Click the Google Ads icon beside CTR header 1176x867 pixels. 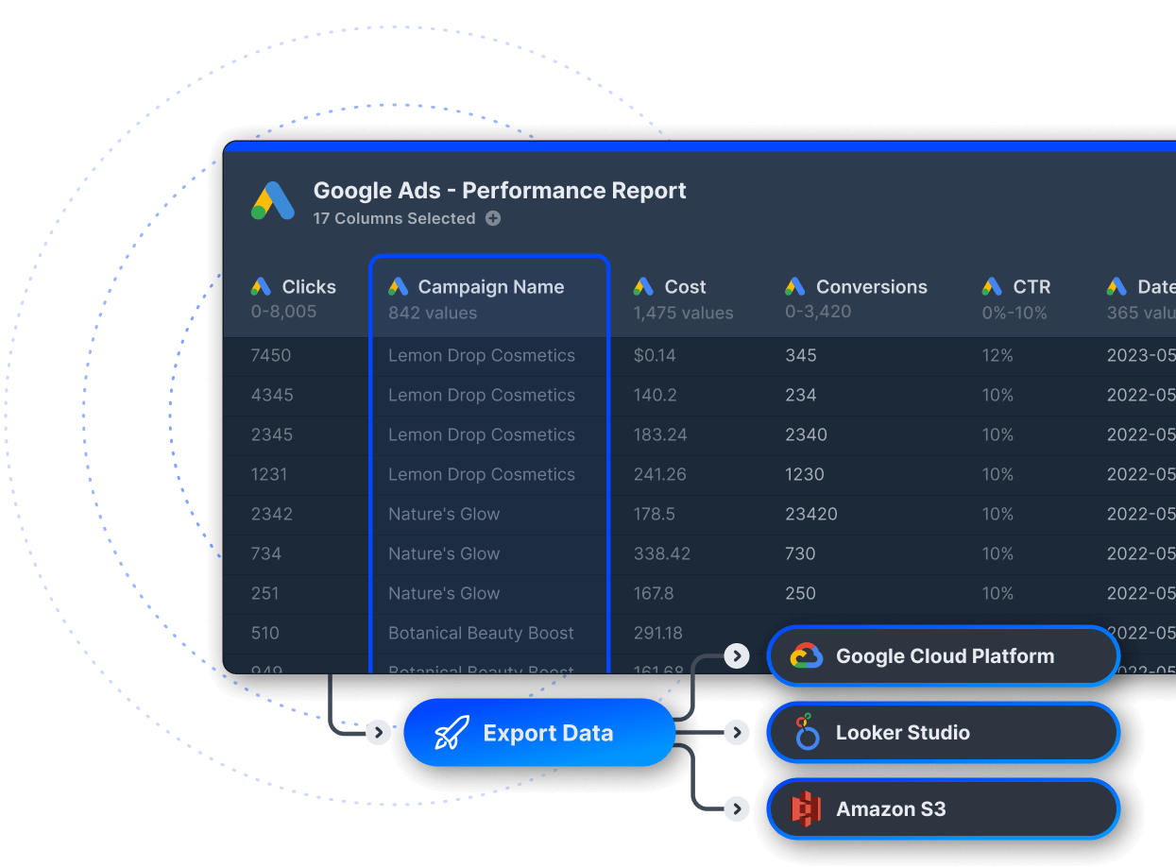click(992, 286)
